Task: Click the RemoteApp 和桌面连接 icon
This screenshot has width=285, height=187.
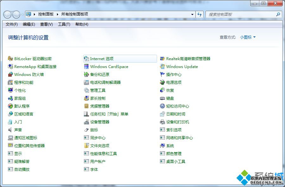Action: (10, 67)
